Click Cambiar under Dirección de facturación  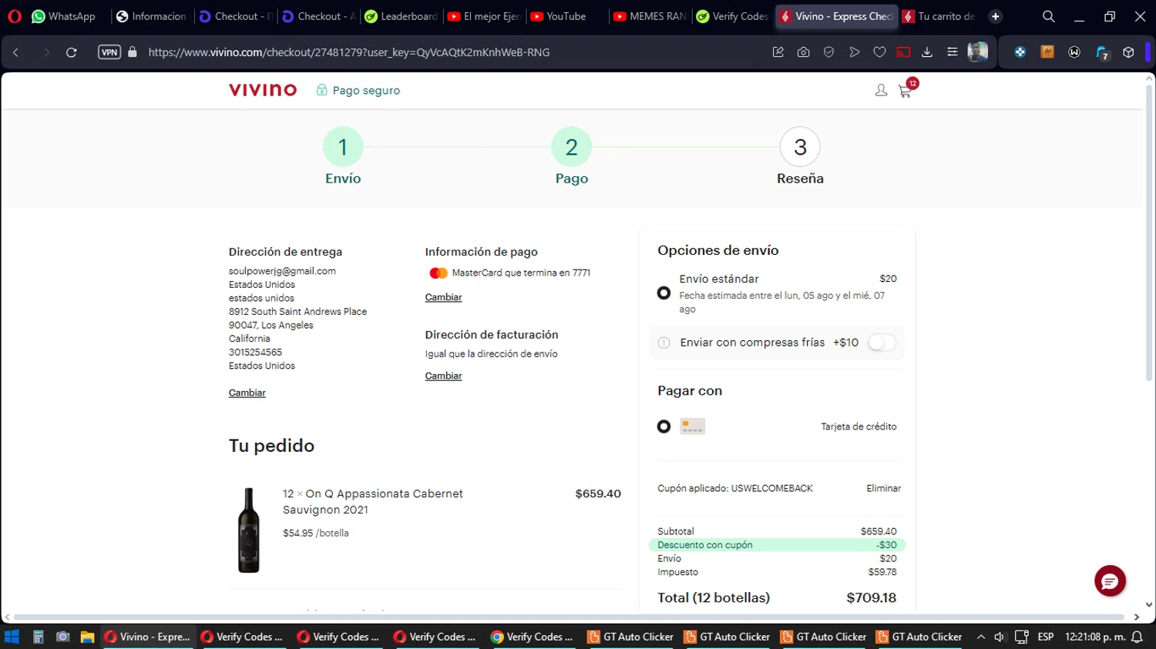pos(443,376)
